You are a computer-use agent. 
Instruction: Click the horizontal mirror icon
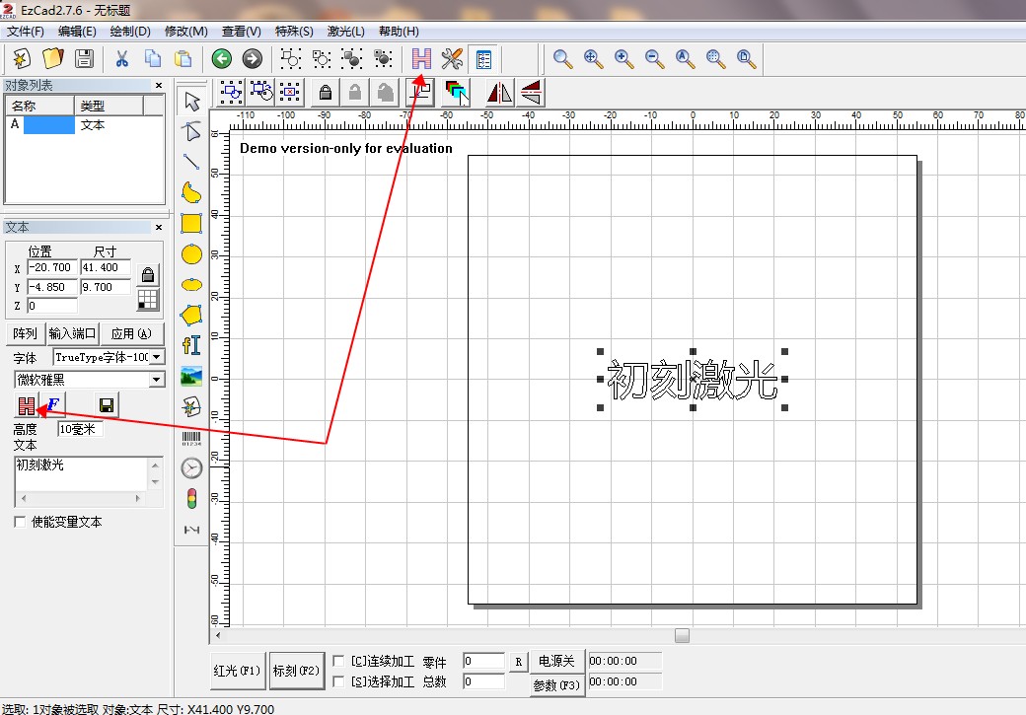pyautogui.click(x=500, y=93)
